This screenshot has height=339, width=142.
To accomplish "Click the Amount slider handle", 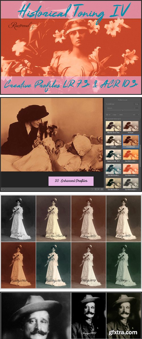I will [x=123, y=110].
